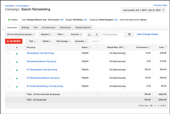Viewport: 170px width, 114px height.
Task: Open the date range dropdown
Action: [144, 10]
